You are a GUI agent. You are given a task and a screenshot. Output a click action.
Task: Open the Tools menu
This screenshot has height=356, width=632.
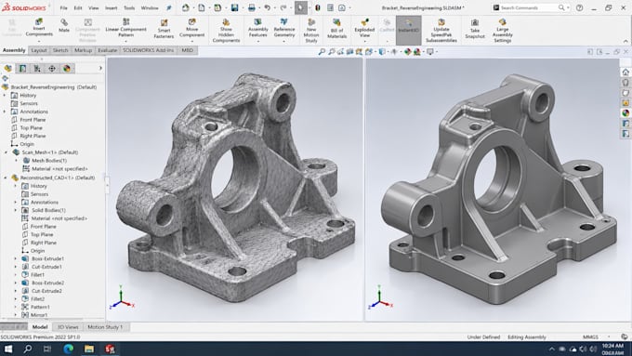[129, 7]
